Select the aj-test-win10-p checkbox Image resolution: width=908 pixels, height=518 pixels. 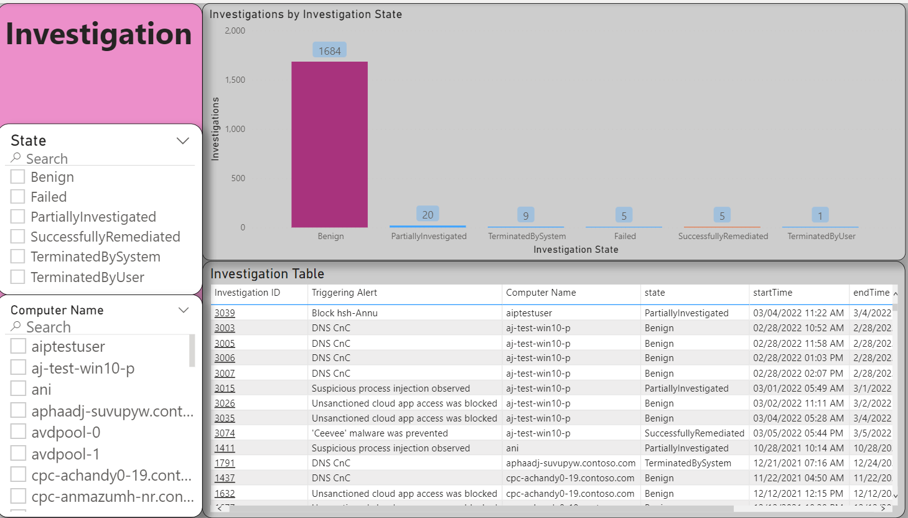coord(17,367)
